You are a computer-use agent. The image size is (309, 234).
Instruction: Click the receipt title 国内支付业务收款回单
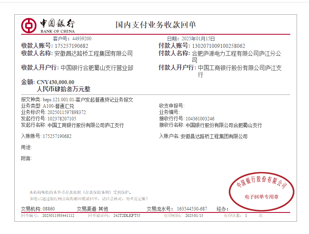tap(156, 25)
